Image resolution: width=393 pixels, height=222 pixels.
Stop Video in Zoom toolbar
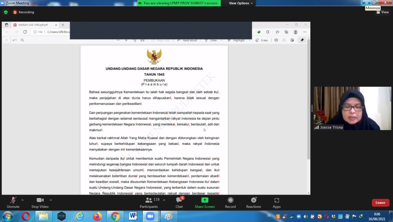click(x=40, y=203)
